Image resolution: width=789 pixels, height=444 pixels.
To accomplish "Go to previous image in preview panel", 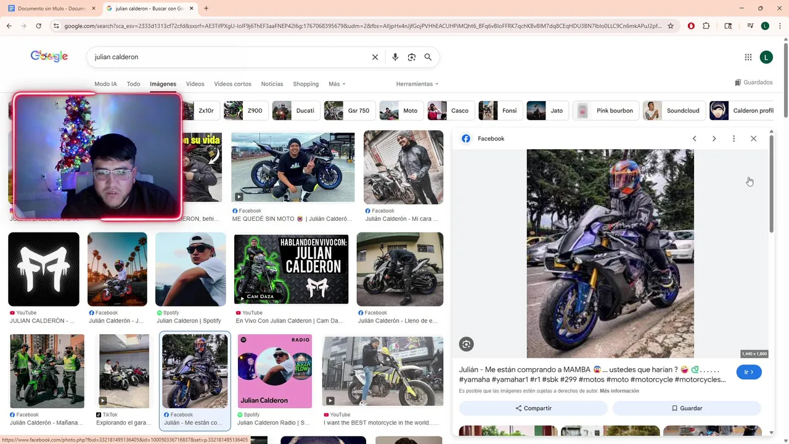I will [694, 139].
